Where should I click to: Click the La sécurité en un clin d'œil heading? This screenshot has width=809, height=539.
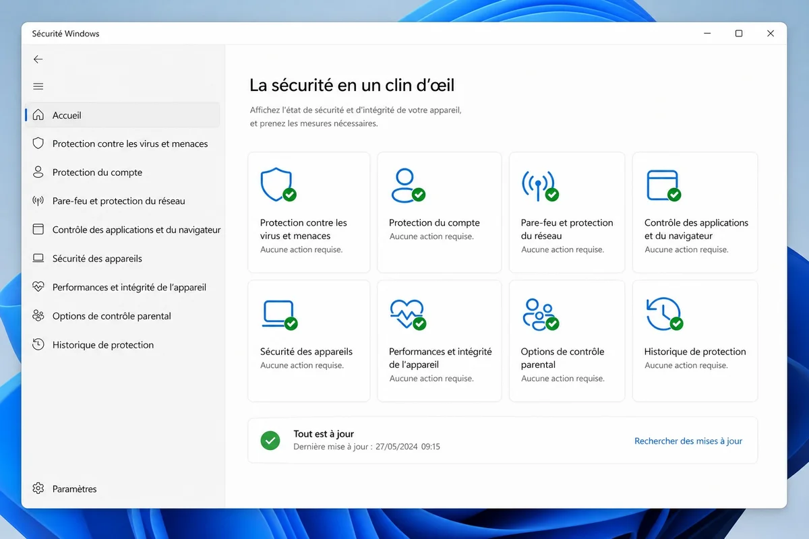pyautogui.click(x=352, y=85)
